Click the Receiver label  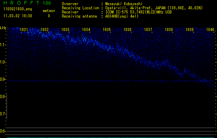click(70, 12)
